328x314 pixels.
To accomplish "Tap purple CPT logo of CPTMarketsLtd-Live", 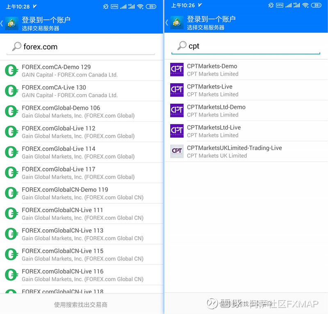I will pos(177,131).
